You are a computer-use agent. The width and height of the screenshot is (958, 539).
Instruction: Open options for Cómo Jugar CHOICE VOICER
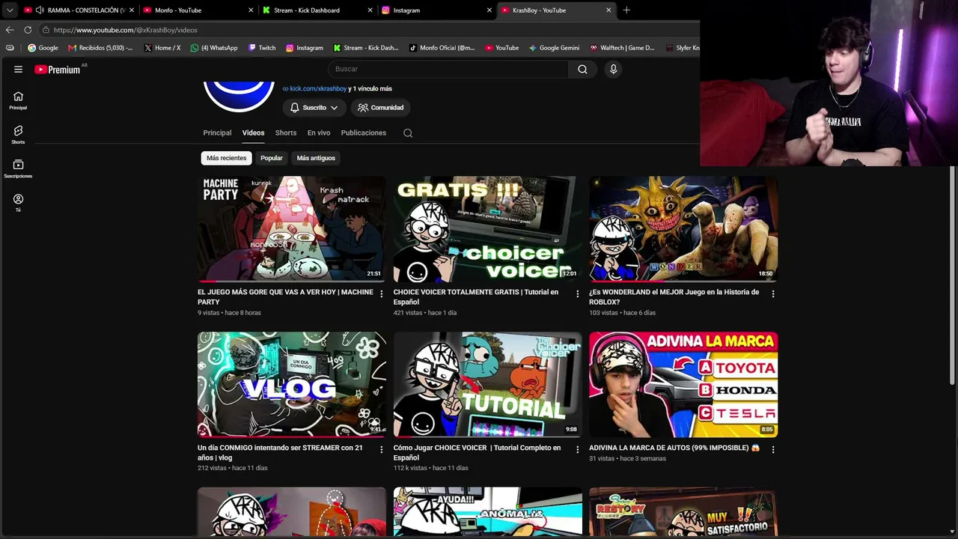pyautogui.click(x=577, y=450)
